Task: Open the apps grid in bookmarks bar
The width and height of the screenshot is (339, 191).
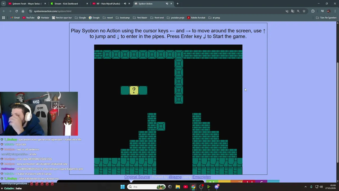Action: click(3, 18)
